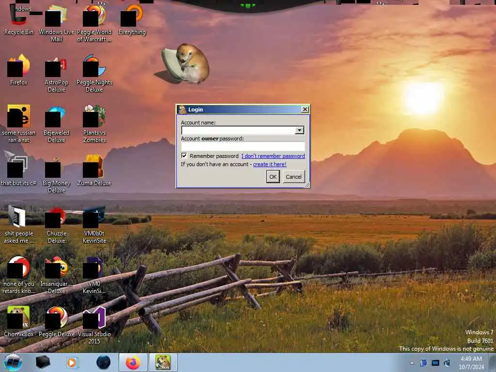This screenshot has height=372, width=496.
Task: Confirm login with the OK button
Action: tap(273, 176)
